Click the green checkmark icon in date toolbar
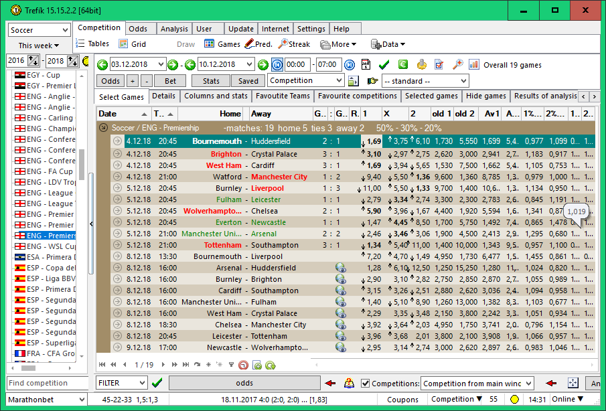The width and height of the screenshot is (606, 411). (384, 65)
